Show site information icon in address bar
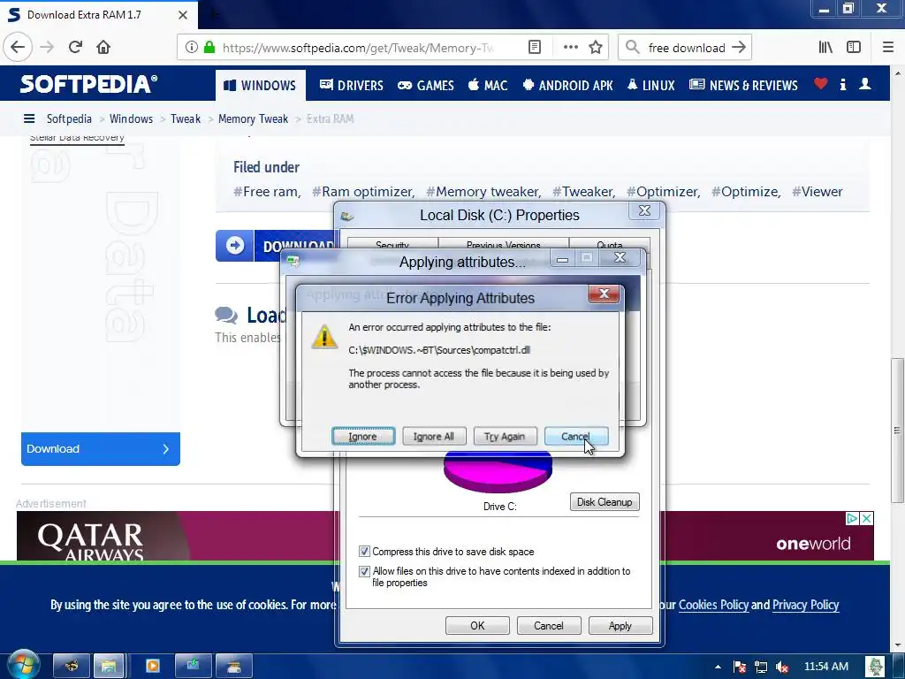Viewport: 905px width, 679px height. point(192,48)
